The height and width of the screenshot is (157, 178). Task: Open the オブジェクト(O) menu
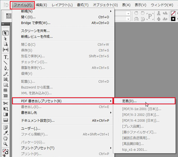(105, 5)
